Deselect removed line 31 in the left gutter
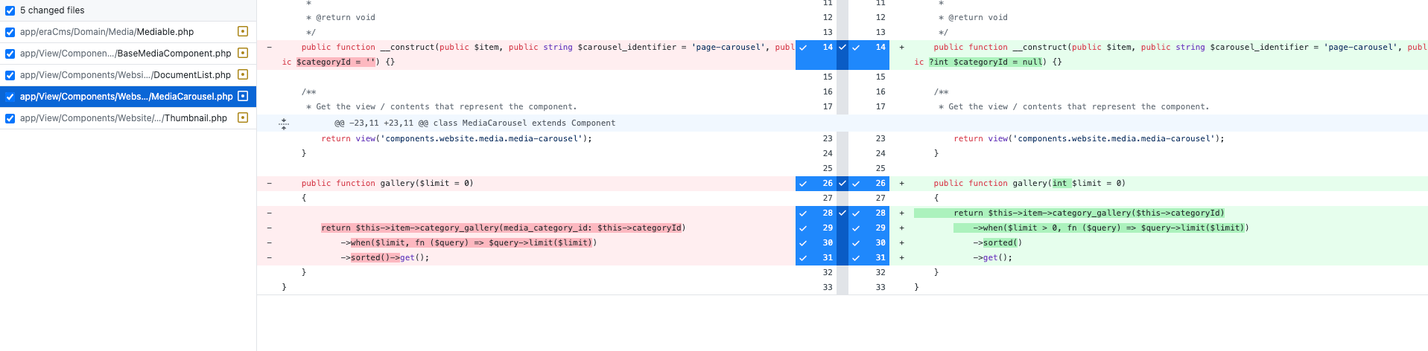Image resolution: width=1428 pixels, height=351 pixels. point(816,258)
